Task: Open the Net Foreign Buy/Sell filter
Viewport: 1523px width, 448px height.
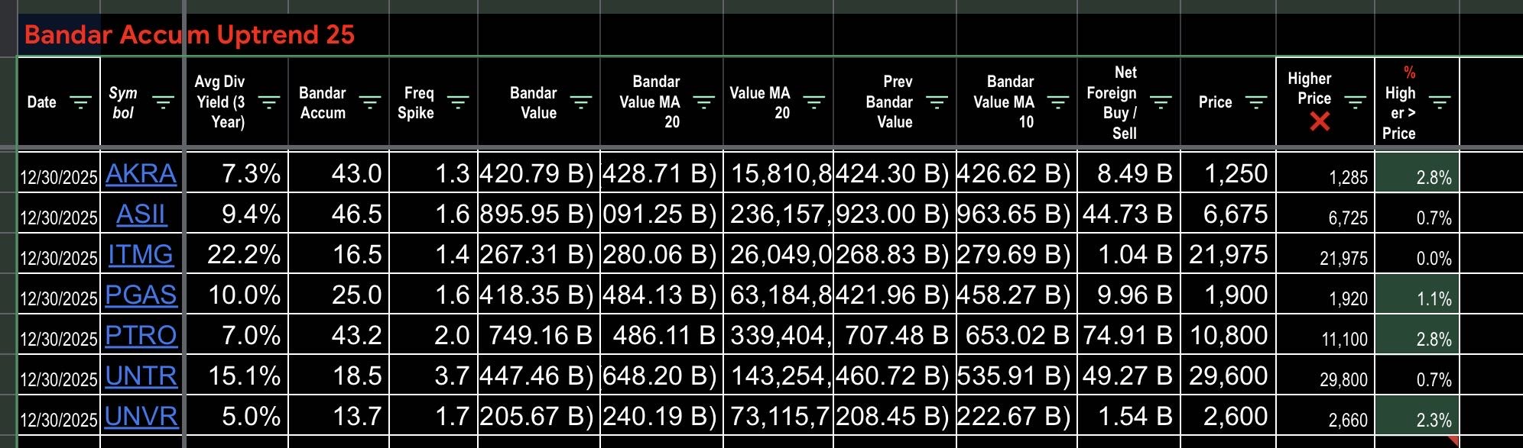Action: point(1161,102)
